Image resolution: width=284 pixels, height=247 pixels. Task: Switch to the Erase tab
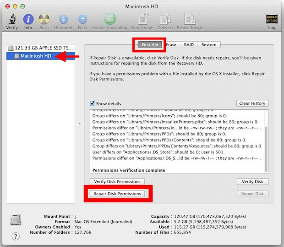(x=171, y=45)
